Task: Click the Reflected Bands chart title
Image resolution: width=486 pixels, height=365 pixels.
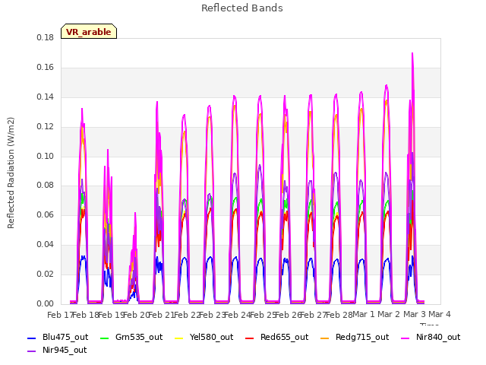Action: (x=242, y=8)
